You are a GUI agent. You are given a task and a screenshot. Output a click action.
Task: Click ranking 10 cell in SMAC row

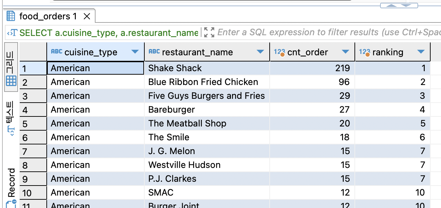tap(393, 192)
